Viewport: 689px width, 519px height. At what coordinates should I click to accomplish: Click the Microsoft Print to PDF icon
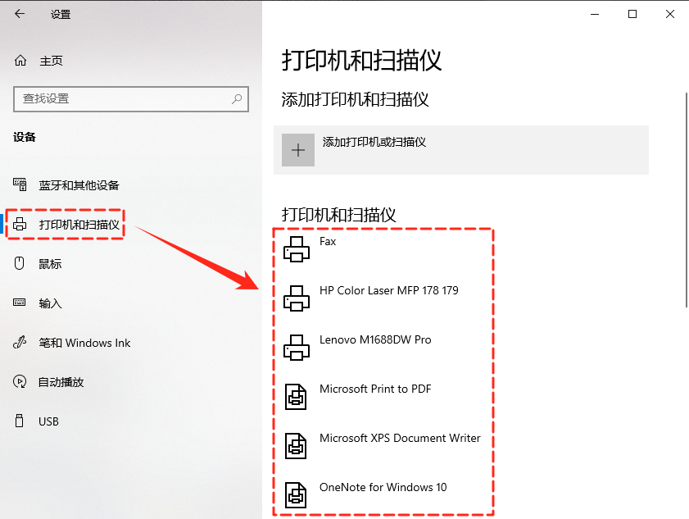coord(296,397)
